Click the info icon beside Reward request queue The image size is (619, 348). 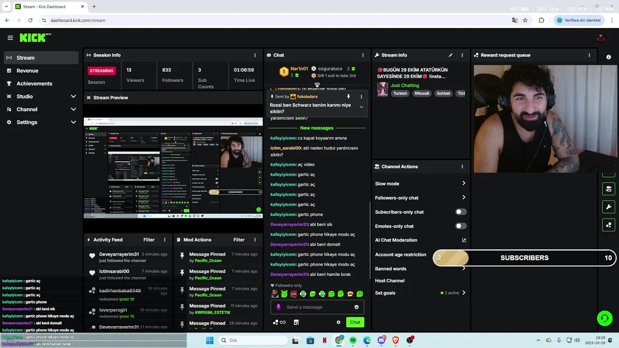click(608, 57)
